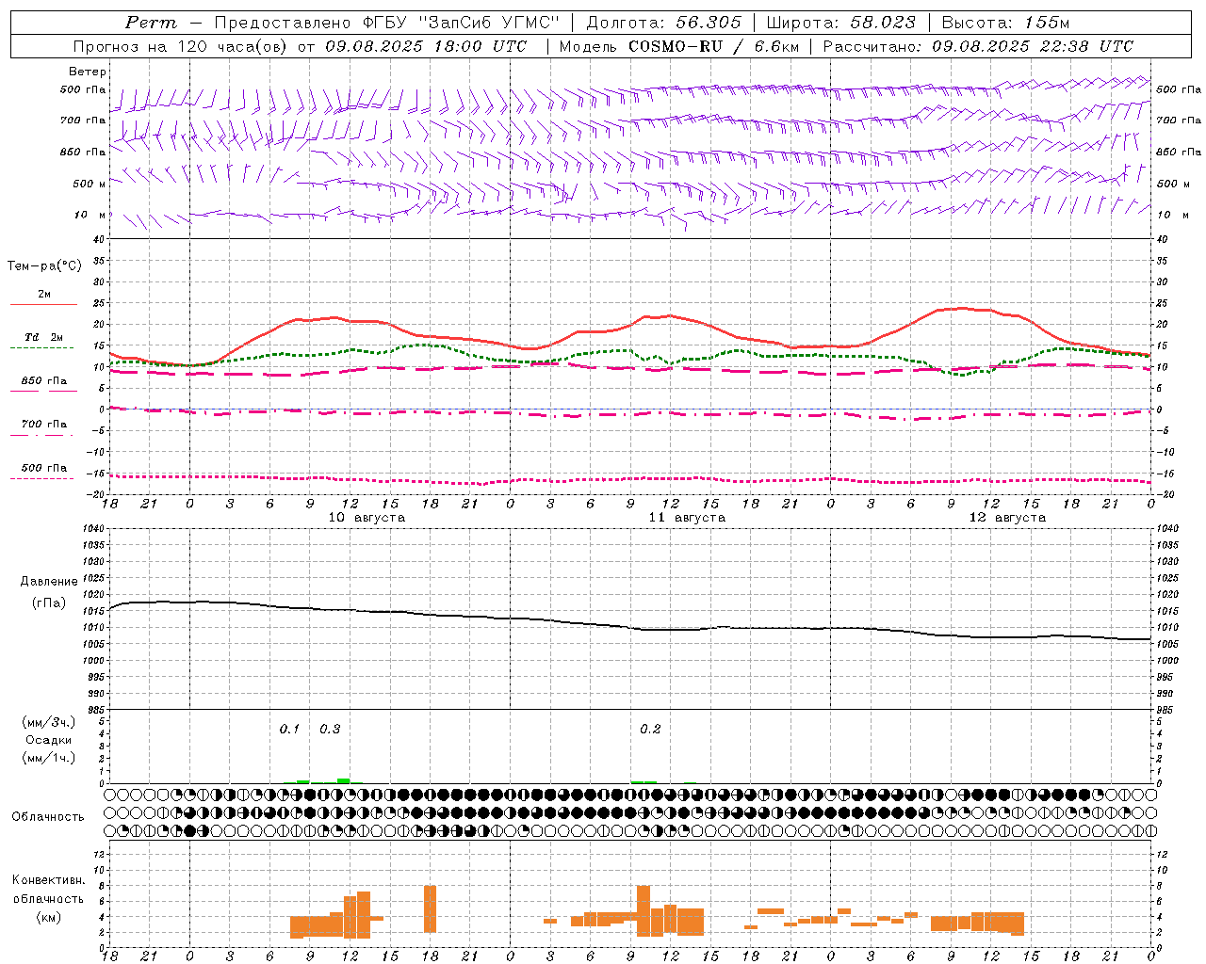Click the Td 2м dew point legend entry

pyautogui.click(x=43, y=337)
